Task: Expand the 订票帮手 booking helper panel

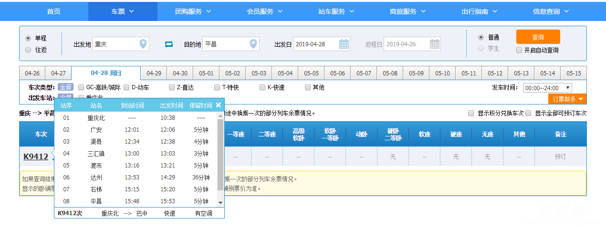Action: (567, 99)
